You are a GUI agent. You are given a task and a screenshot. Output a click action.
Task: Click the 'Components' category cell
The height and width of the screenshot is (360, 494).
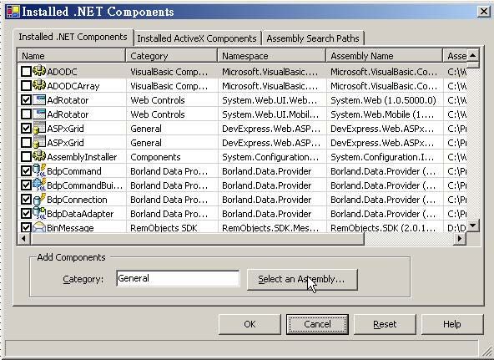[x=155, y=157]
